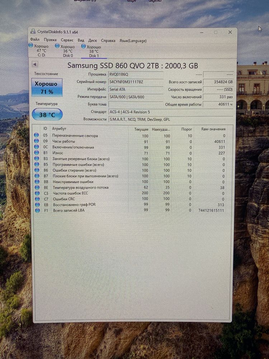
Task: Open the Файл menu
Action: tap(35, 39)
